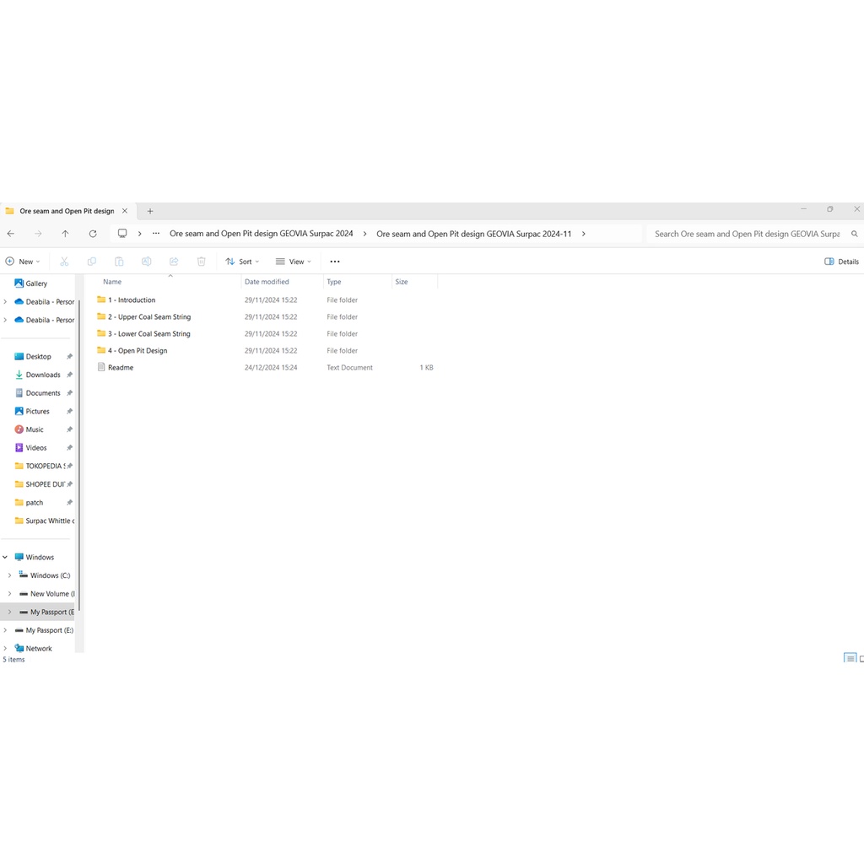Select My Passport (E:) drive in sidebar
The image size is (864, 864).
44,629
